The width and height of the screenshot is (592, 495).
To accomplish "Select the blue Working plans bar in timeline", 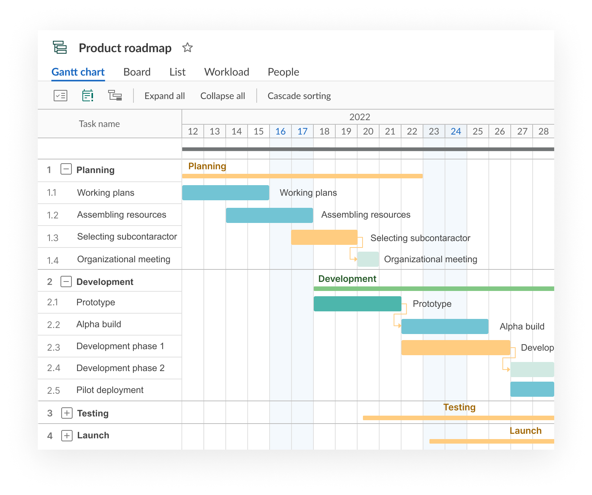I will pyautogui.click(x=225, y=193).
